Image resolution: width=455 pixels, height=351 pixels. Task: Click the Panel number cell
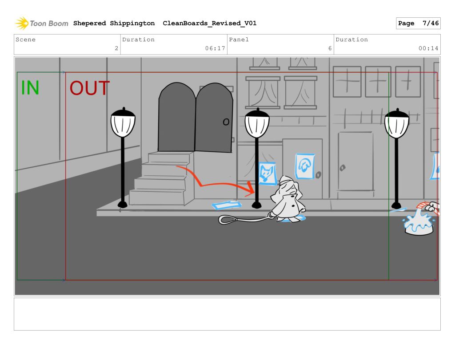280,44
